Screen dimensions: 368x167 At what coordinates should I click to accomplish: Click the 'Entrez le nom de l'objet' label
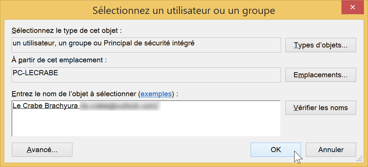(95, 94)
